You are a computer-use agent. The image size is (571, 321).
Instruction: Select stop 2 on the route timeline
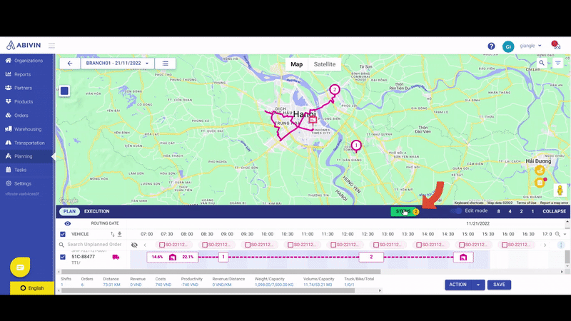point(371,257)
